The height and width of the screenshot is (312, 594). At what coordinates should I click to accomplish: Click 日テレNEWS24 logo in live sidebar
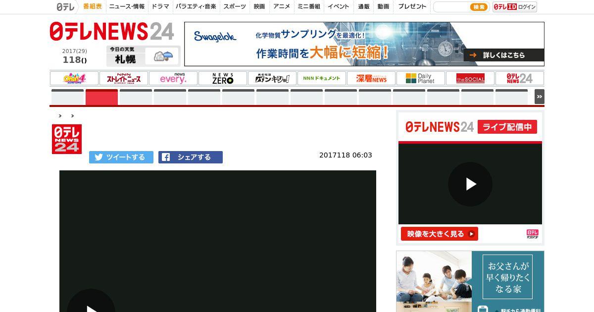pos(440,127)
